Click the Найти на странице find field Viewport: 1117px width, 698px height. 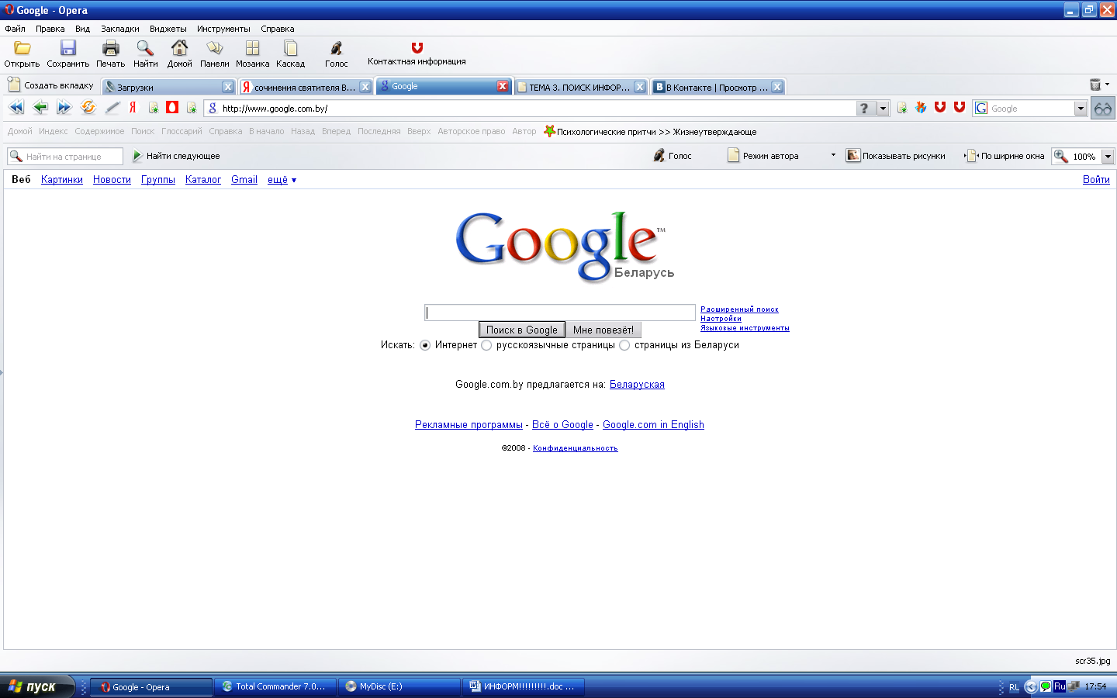65,157
